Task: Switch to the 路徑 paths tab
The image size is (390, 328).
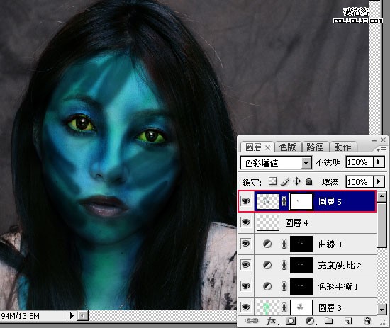Action: [315, 147]
